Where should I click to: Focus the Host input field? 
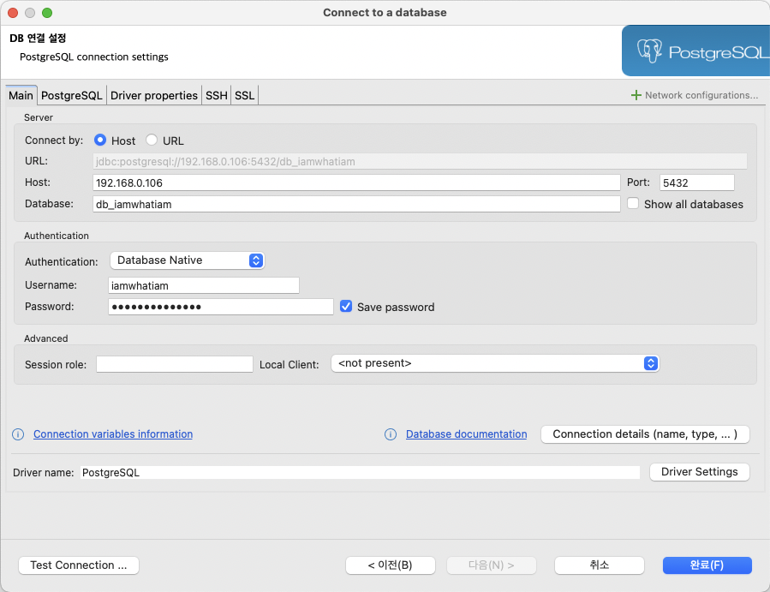[x=356, y=182]
